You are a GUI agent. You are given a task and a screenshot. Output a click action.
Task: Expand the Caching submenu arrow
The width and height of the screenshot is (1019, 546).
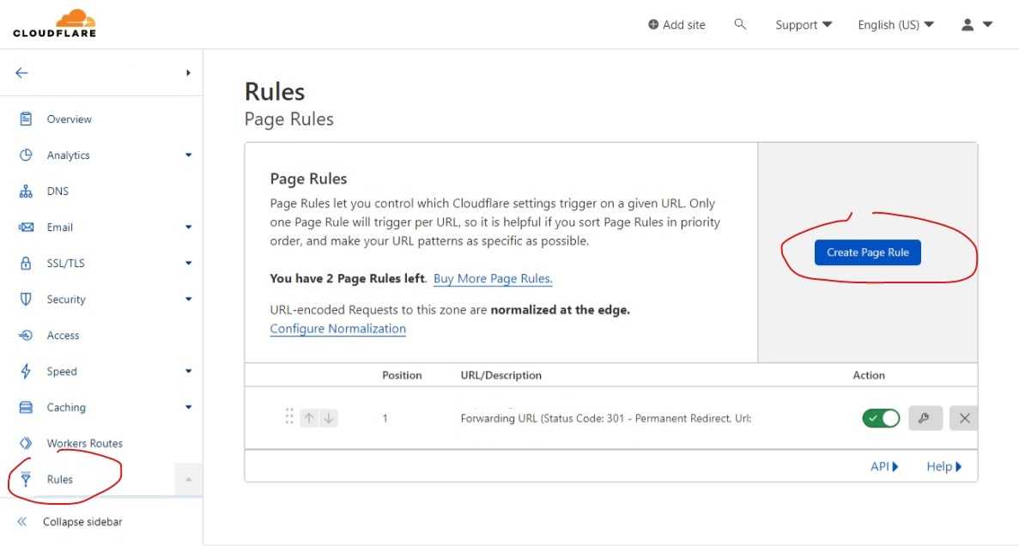[x=189, y=408]
